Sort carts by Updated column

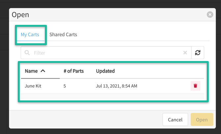click(105, 71)
